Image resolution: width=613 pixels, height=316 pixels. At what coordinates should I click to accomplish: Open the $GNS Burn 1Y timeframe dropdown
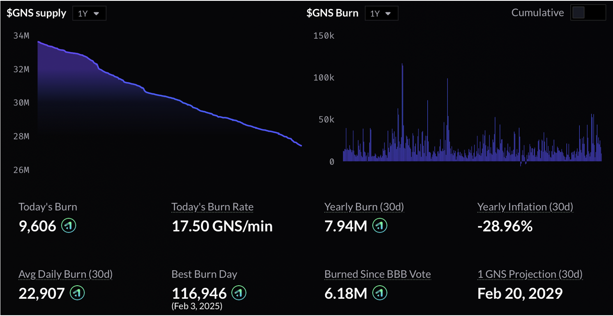pyautogui.click(x=381, y=13)
